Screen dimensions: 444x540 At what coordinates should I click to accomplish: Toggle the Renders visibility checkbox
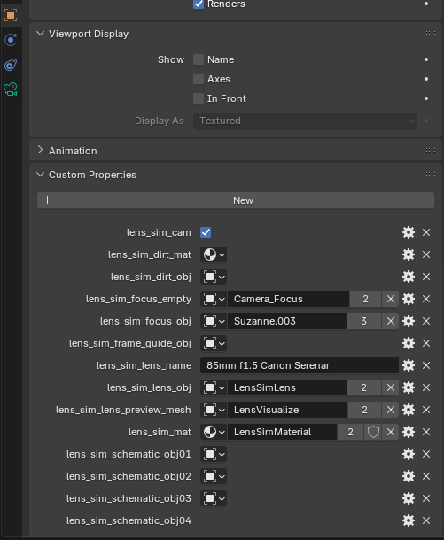point(199,4)
